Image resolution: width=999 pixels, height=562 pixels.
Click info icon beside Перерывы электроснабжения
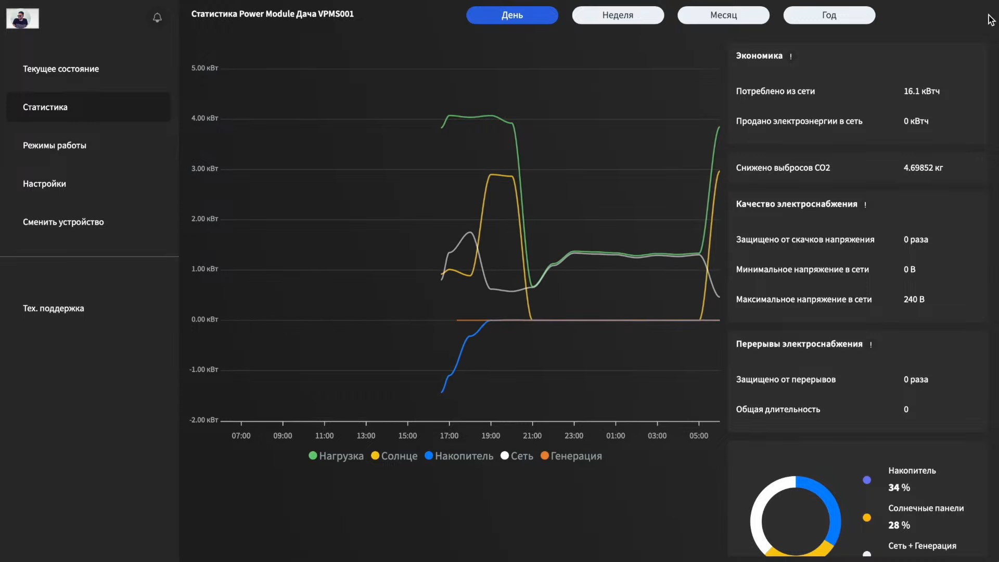coord(870,344)
